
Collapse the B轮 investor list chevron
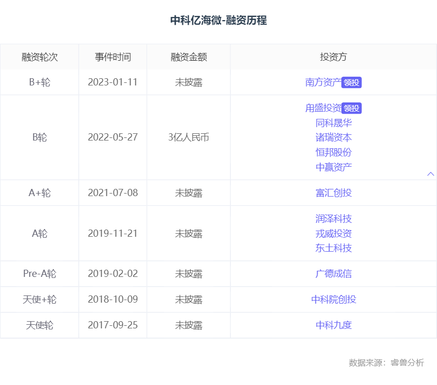point(431,174)
